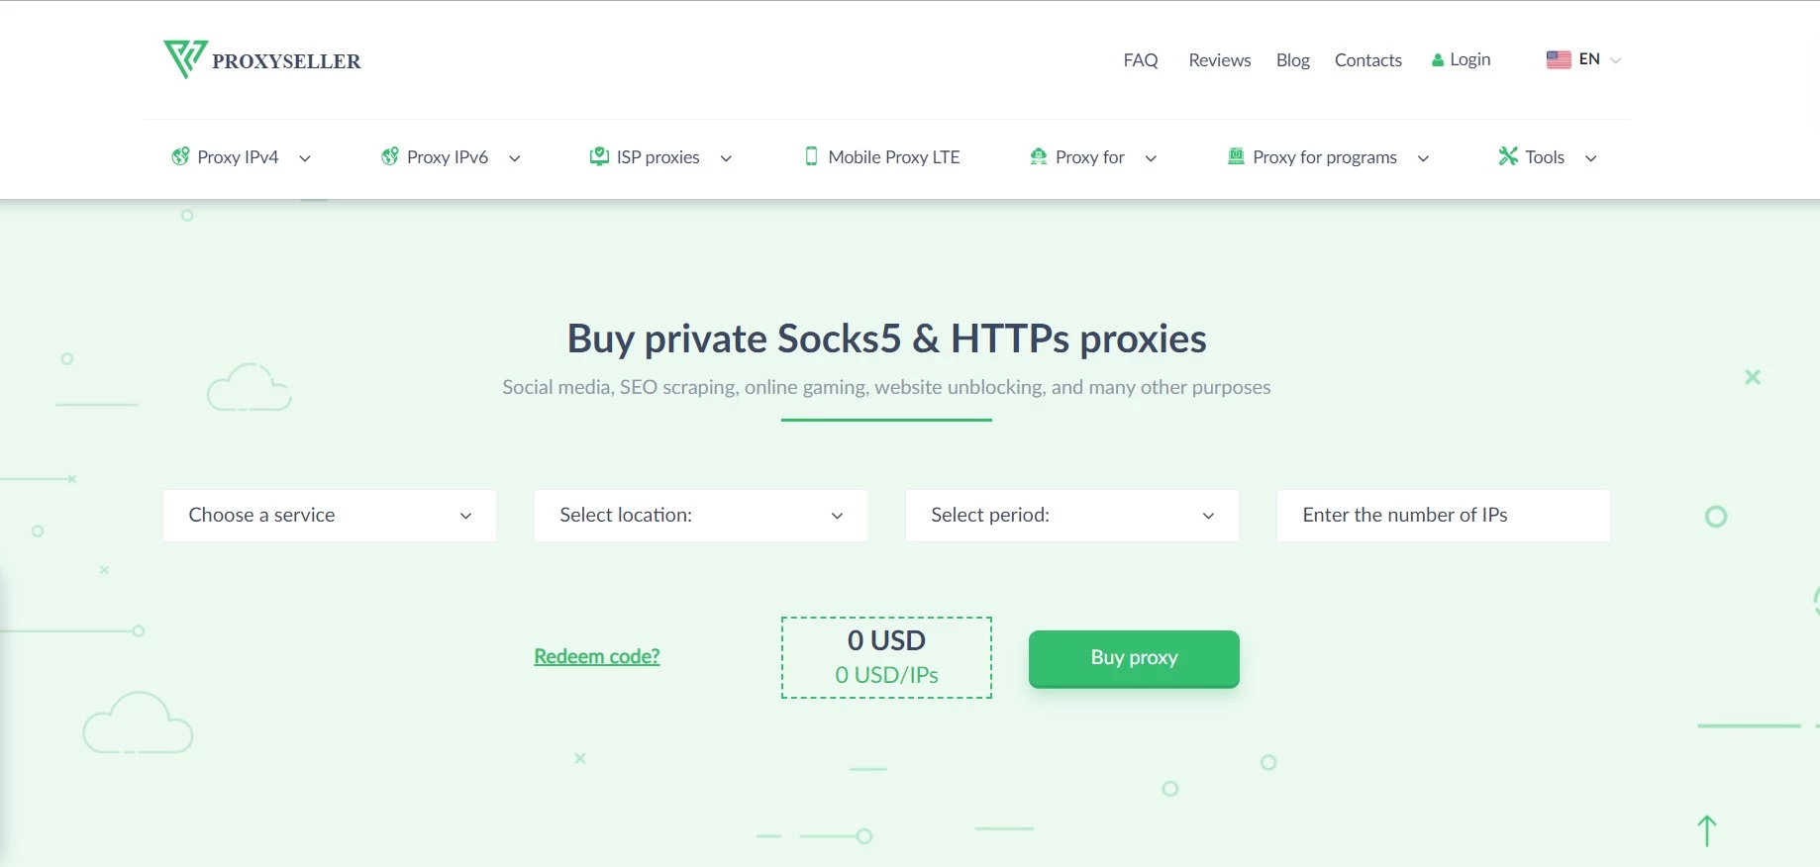This screenshot has height=867, width=1820.
Task: Click the scroll-to-top arrow icon
Action: point(1706,830)
